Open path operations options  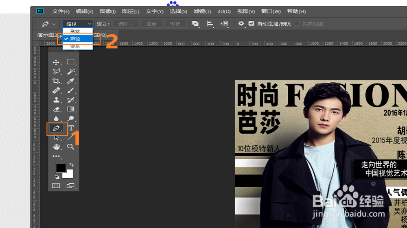click(195, 24)
